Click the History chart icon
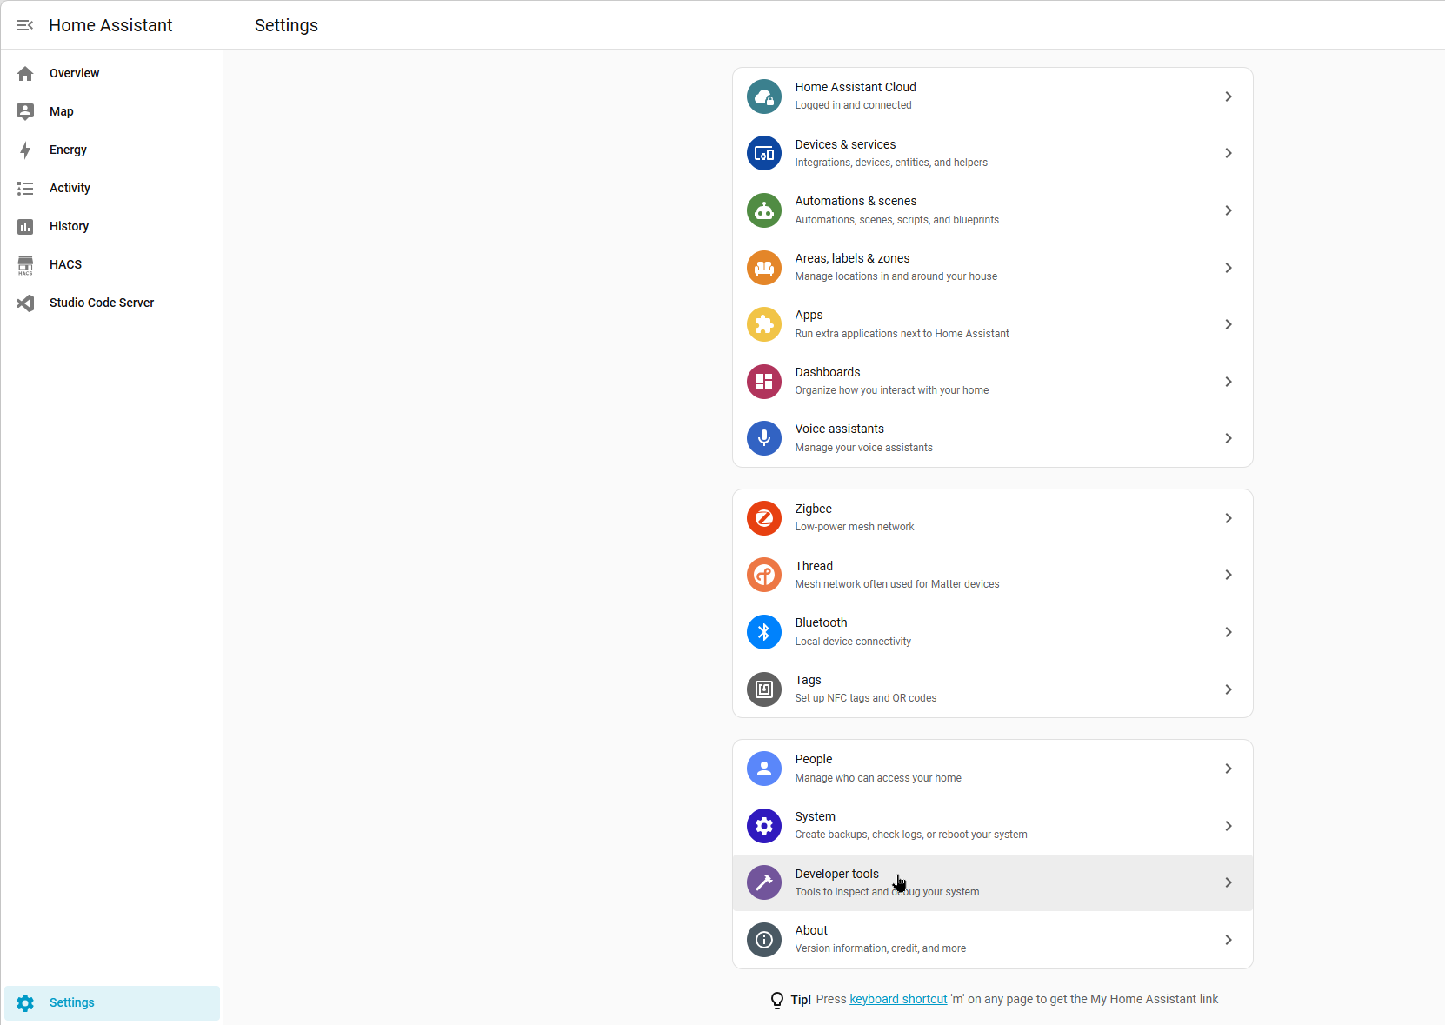The image size is (1445, 1025). coord(25,226)
